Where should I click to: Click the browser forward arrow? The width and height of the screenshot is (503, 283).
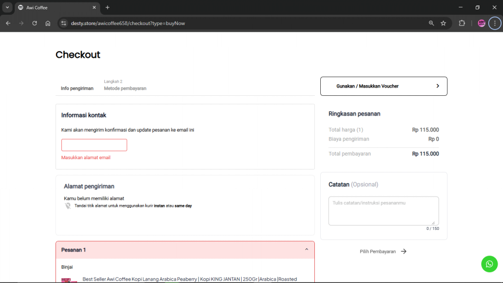coord(21,23)
